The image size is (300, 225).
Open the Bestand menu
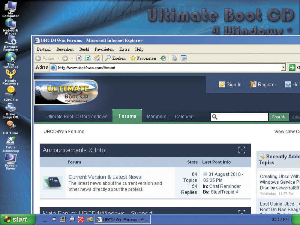point(44,49)
